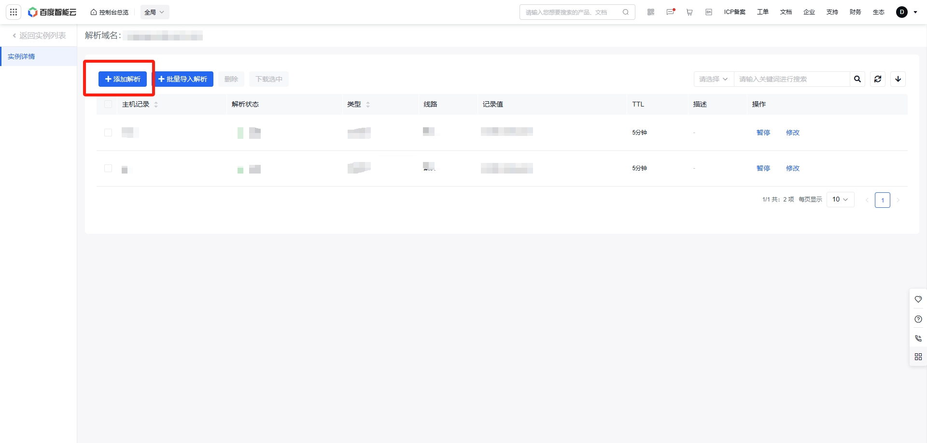The height and width of the screenshot is (443, 927).
Task: Open the QR code icon
Action: pyautogui.click(x=651, y=12)
